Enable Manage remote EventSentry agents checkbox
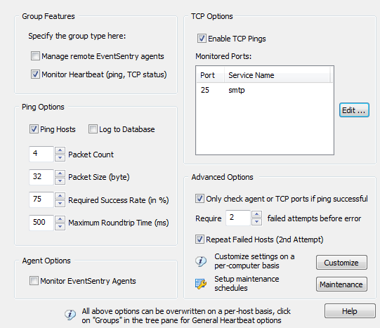The width and height of the screenshot is (380, 328). [35, 56]
